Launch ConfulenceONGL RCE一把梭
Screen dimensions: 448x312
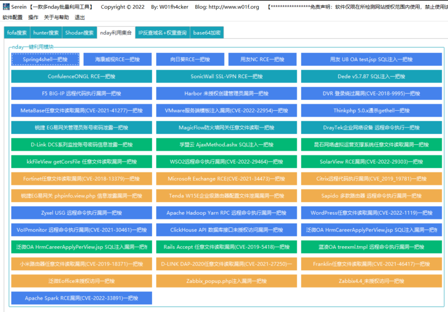(81, 76)
